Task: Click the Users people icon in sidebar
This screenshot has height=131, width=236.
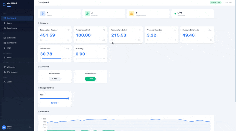Action: 5,82
